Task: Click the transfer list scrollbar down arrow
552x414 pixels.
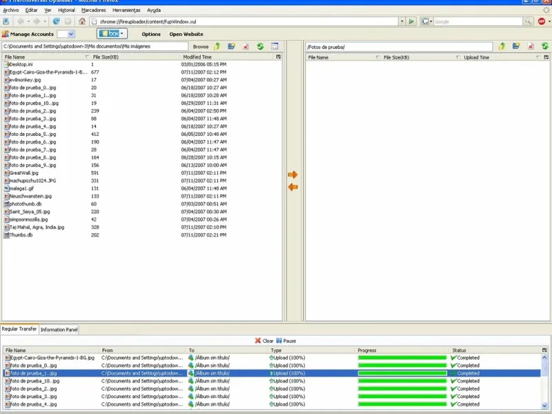Action: coord(544,405)
